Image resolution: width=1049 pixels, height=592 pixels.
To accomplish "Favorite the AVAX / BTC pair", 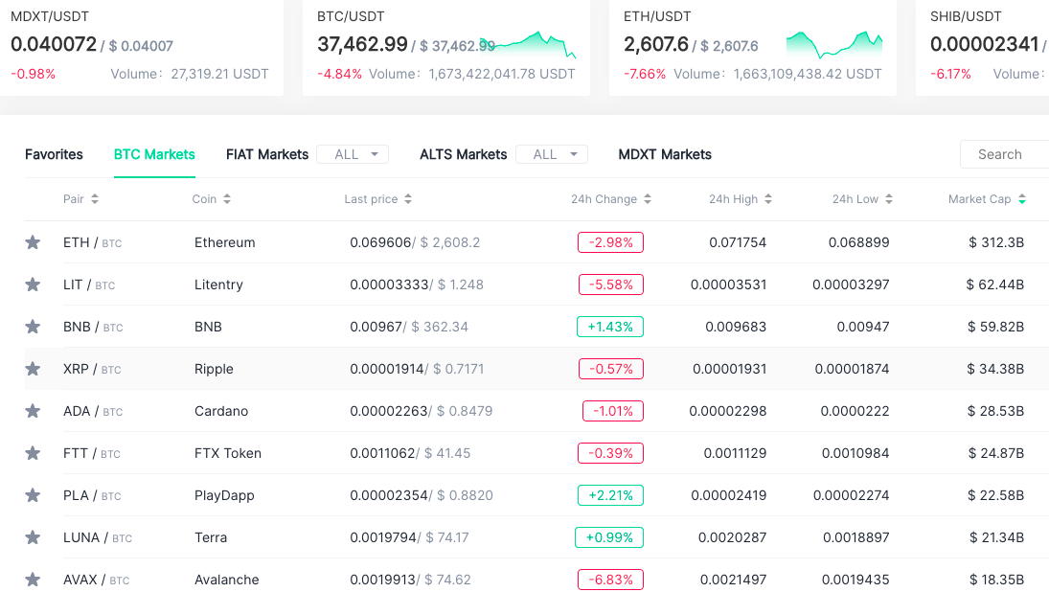I will coord(33,580).
